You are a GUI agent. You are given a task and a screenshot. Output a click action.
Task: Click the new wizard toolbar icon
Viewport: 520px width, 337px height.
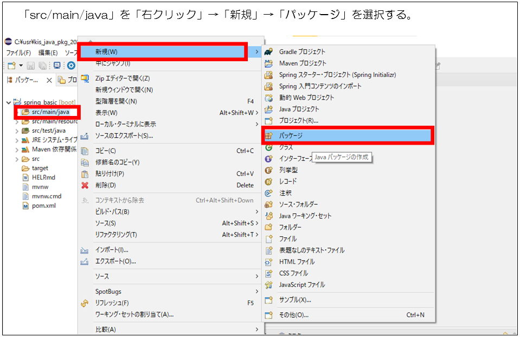pyautogui.click(x=11, y=66)
